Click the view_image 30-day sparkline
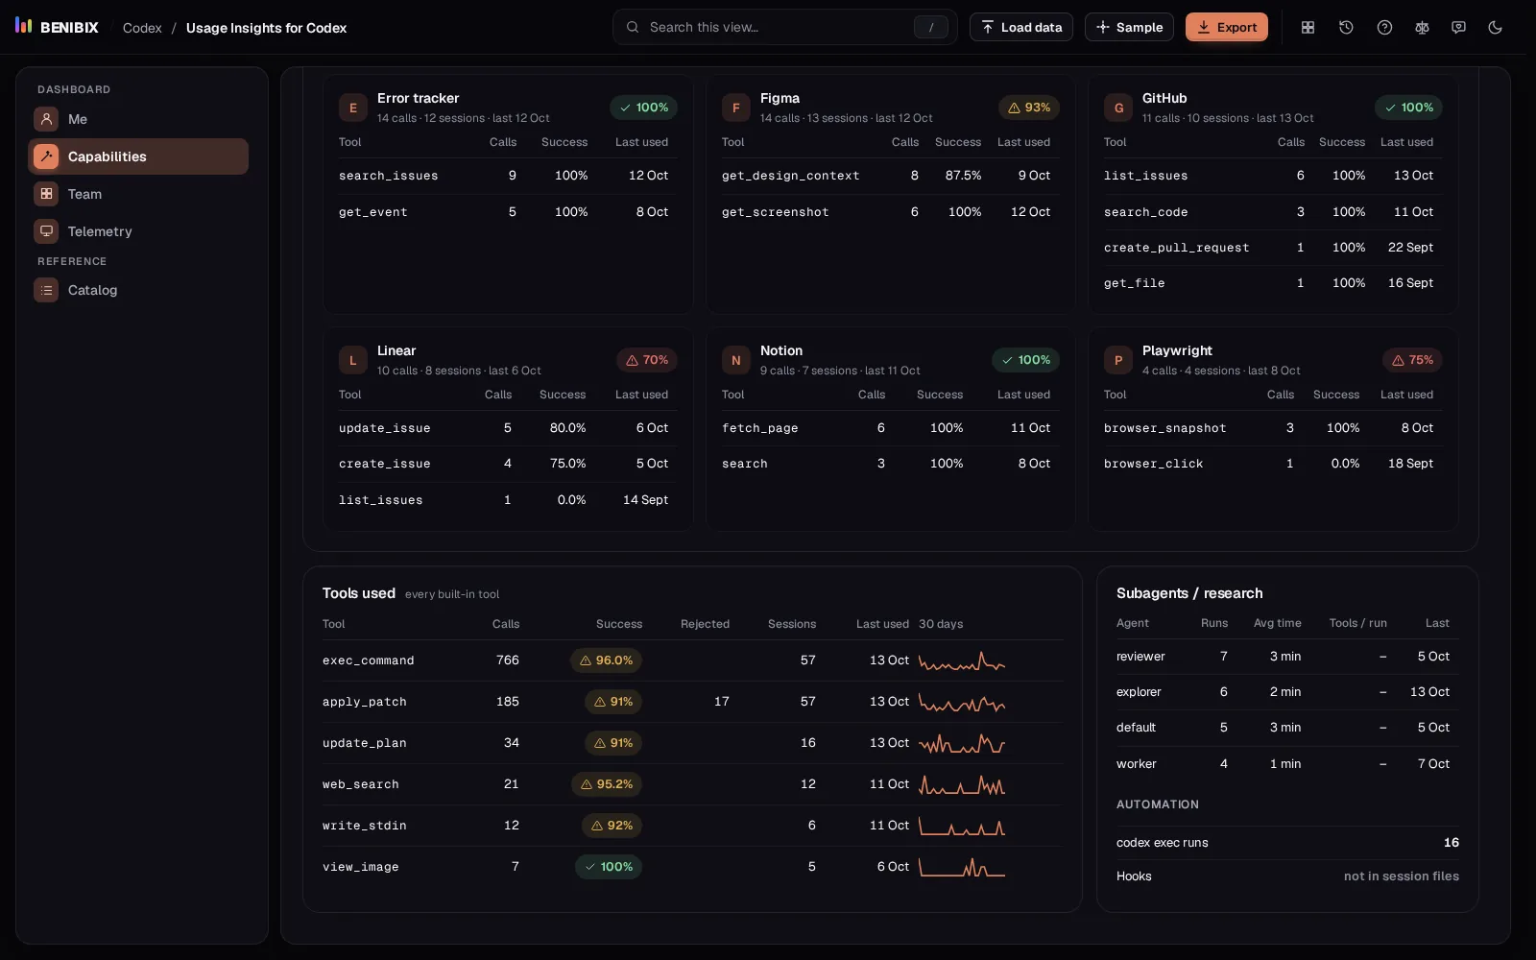This screenshot has width=1536, height=960. (x=962, y=867)
